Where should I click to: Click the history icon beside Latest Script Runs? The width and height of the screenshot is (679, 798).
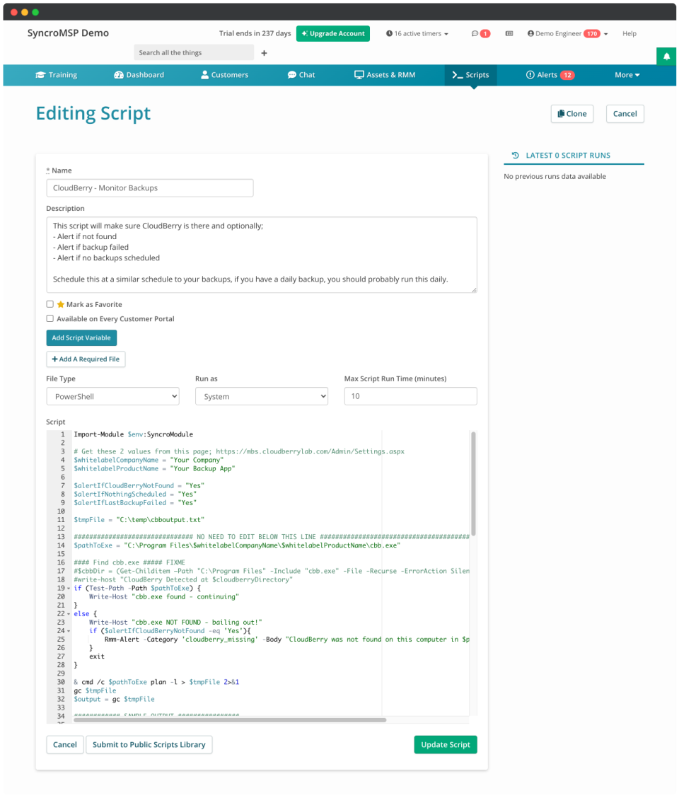[x=515, y=156]
